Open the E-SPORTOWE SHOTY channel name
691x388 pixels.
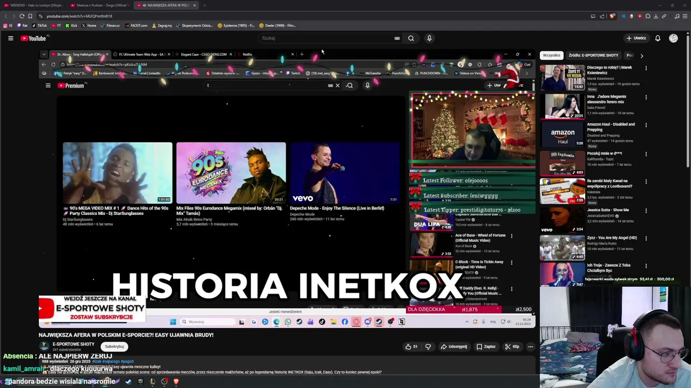73,344
